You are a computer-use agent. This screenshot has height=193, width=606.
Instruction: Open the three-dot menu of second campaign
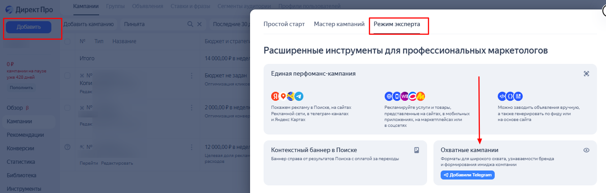pos(192,108)
